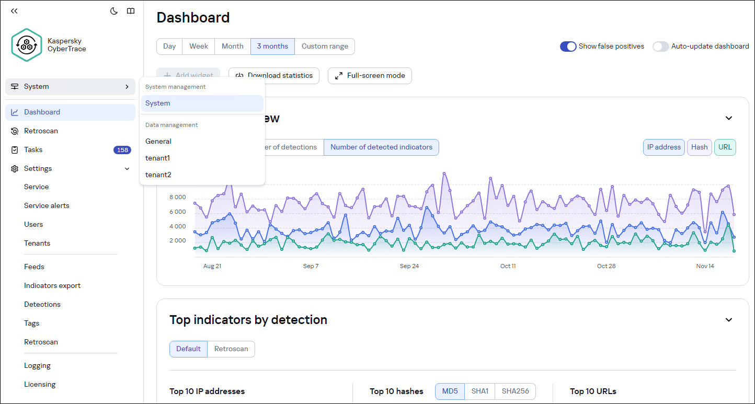Switch to the SHA256 hashes tab
755x404 pixels.
pyautogui.click(x=515, y=391)
